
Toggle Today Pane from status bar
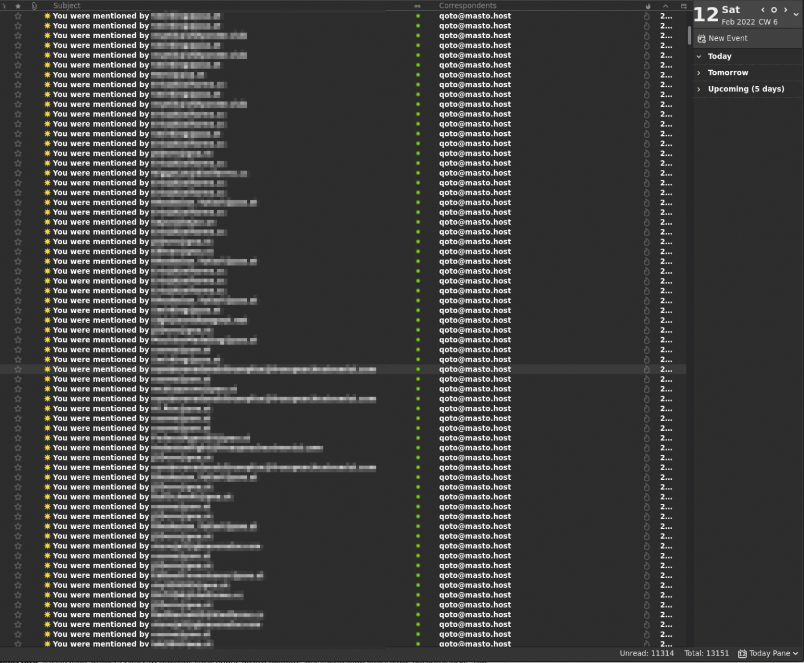(768, 653)
